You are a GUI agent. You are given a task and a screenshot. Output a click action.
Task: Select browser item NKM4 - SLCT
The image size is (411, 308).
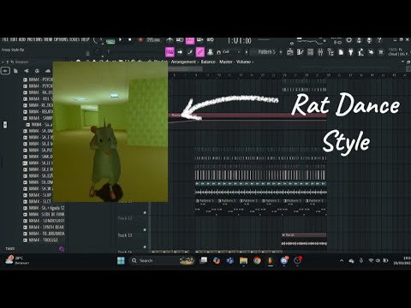coord(38,201)
